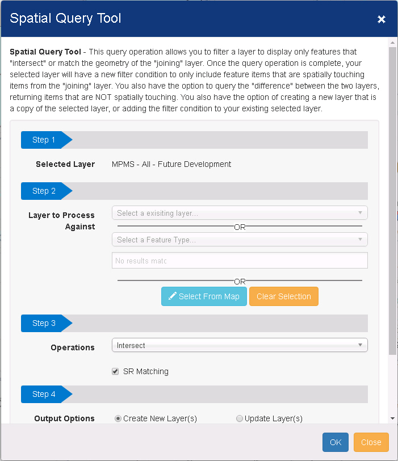
Task: Click the Step 4 header tab
Action: [44, 394]
